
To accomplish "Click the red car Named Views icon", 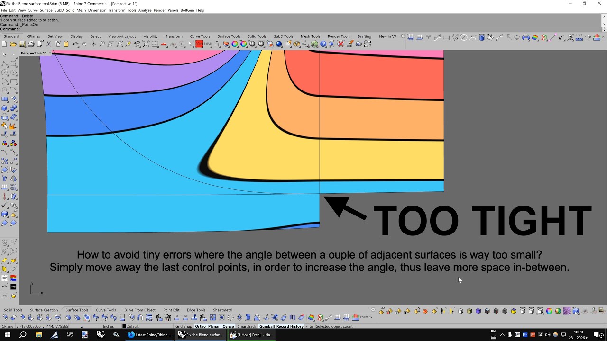I will [x=164, y=44].
